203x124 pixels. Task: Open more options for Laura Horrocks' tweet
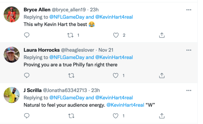click(x=189, y=50)
